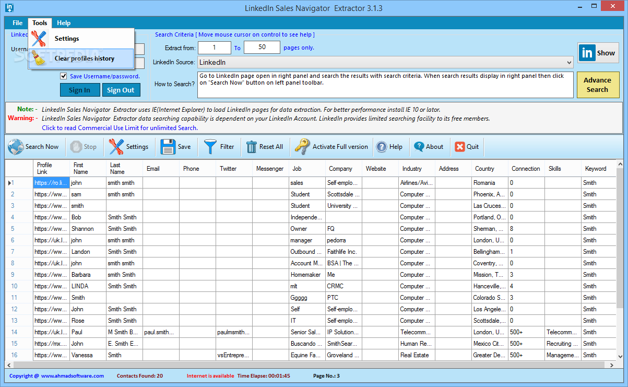Click the Filter funnel icon
This screenshot has height=387, width=628.
click(x=210, y=147)
